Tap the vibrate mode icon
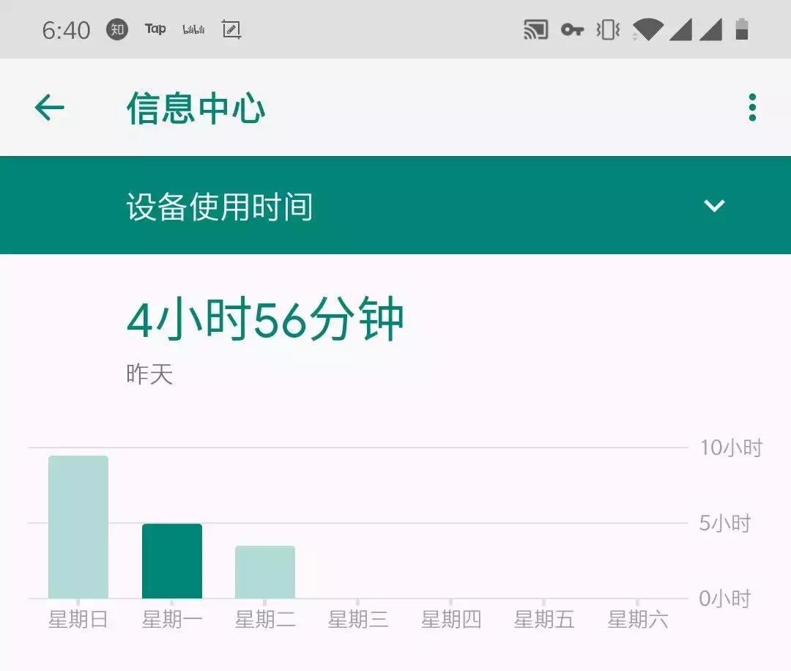 (606, 29)
